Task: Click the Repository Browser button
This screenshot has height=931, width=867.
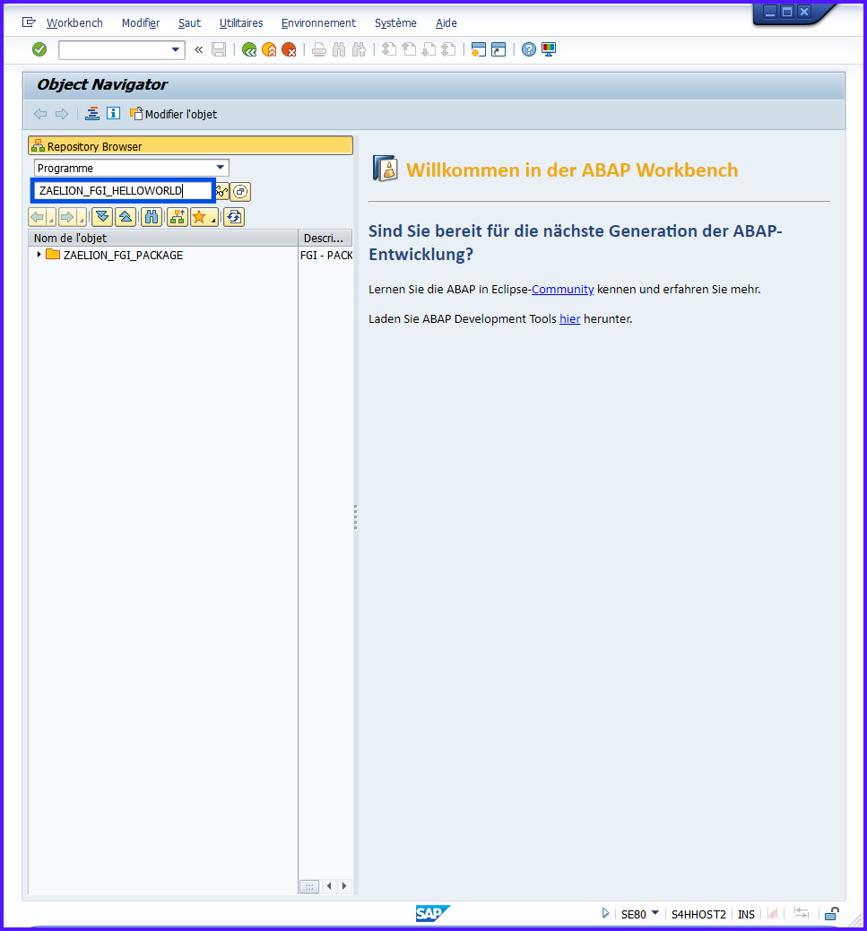Action: coord(189,146)
